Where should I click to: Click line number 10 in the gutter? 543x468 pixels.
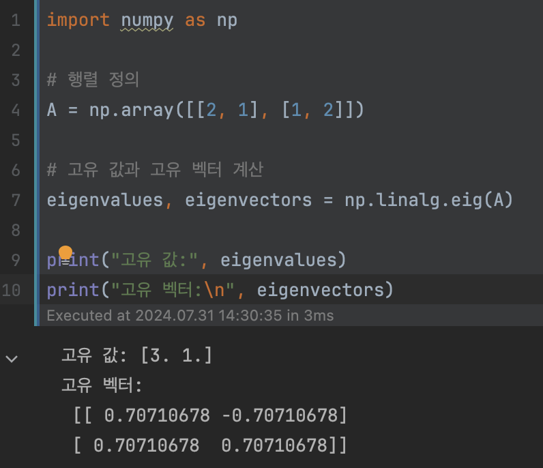click(12, 290)
